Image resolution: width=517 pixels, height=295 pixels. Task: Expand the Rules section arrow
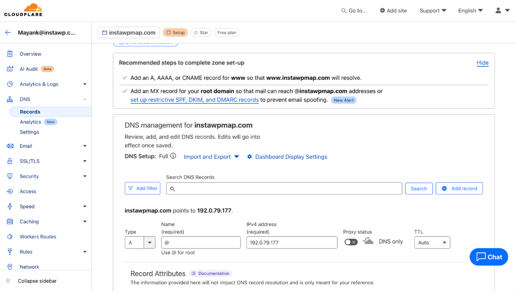click(x=85, y=252)
